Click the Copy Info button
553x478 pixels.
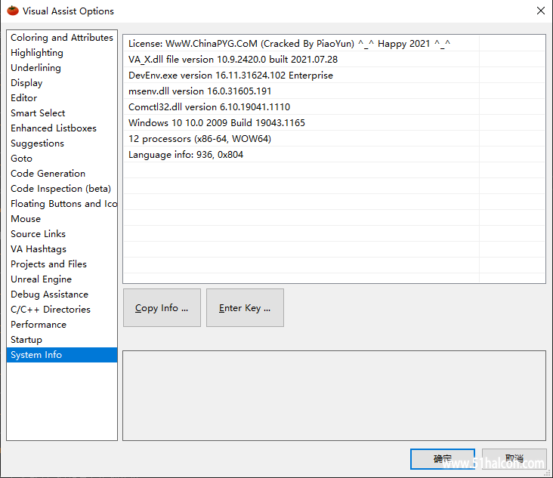coord(162,308)
